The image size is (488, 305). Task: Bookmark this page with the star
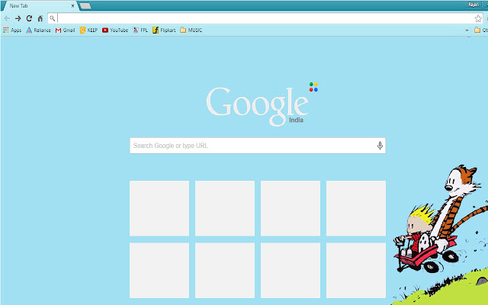click(x=478, y=18)
